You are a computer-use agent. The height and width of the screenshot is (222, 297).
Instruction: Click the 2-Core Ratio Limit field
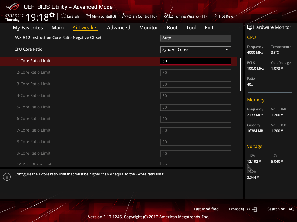196,73
